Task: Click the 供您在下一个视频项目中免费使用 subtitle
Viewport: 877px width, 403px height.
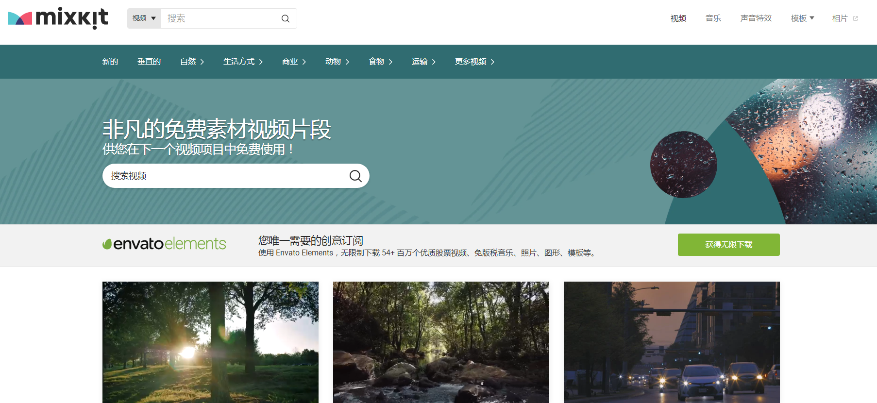Action: pyautogui.click(x=198, y=149)
